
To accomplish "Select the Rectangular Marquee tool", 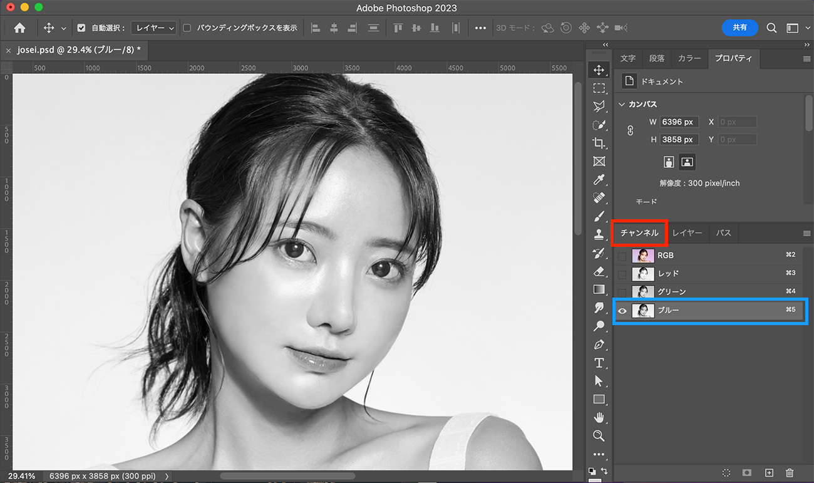I will pos(599,88).
